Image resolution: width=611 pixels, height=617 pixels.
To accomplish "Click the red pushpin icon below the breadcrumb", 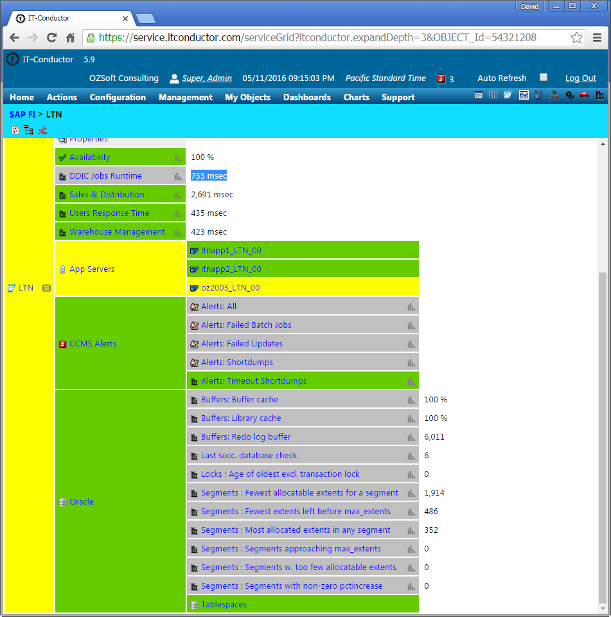I will [x=42, y=130].
